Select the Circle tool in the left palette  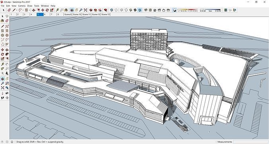(2, 35)
